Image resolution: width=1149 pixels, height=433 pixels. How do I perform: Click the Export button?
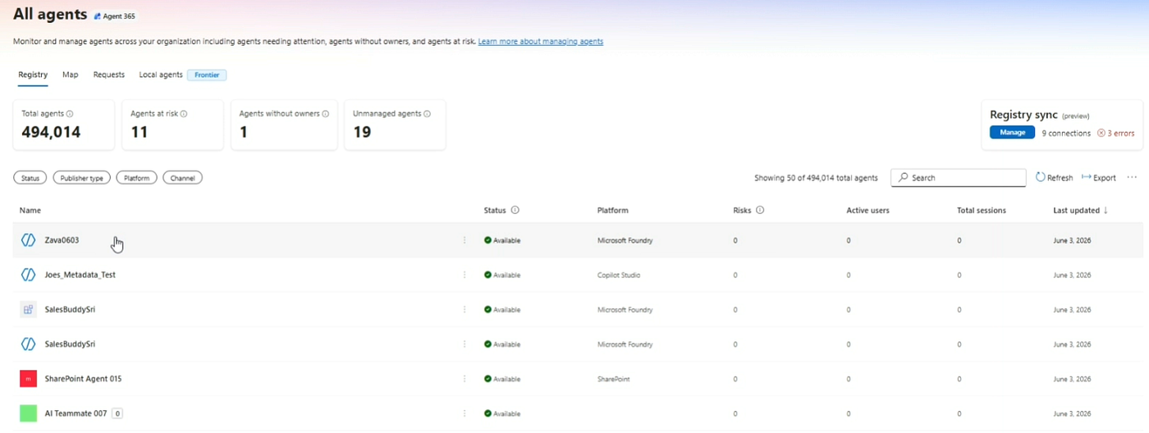coord(1099,177)
